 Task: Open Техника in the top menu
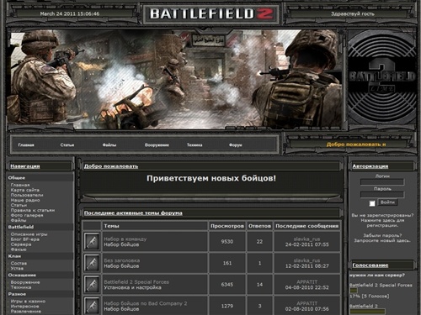[x=195, y=145]
